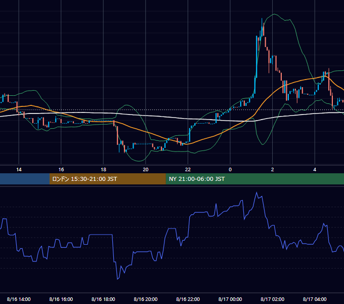
Task: Click the 22 hour label on price chart axis
Action: click(x=188, y=170)
